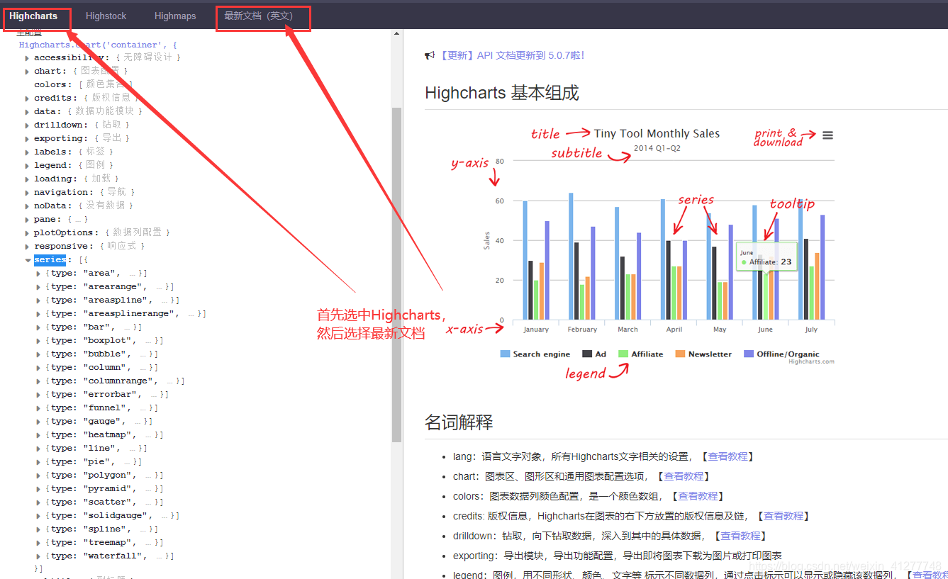Open 查看教程 link for credits
Image resolution: width=948 pixels, height=579 pixels.
(x=783, y=516)
